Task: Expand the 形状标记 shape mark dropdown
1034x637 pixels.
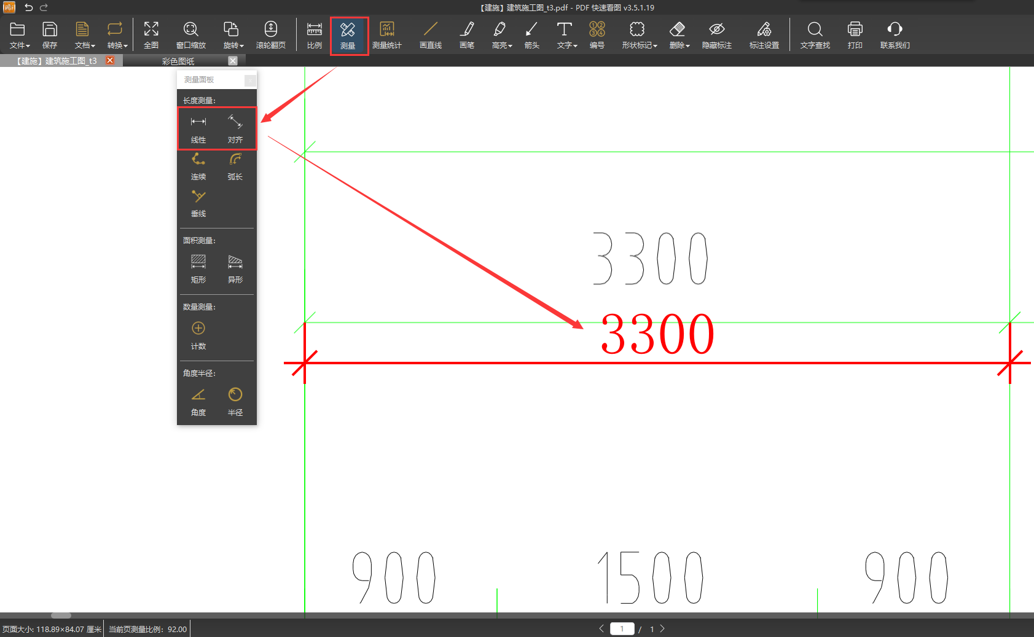Action: tap(639, 36)
